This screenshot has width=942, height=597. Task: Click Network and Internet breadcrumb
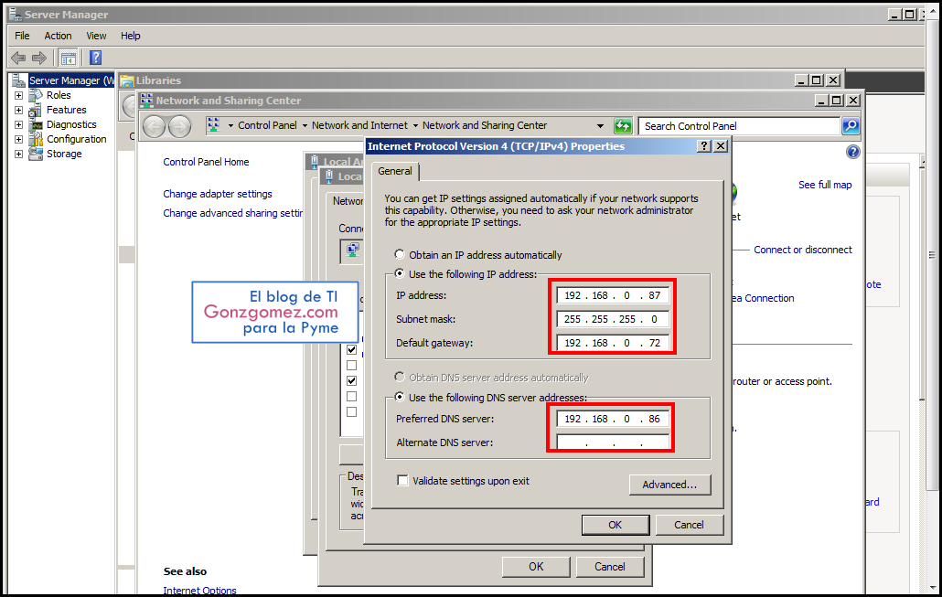click(359, 125)
